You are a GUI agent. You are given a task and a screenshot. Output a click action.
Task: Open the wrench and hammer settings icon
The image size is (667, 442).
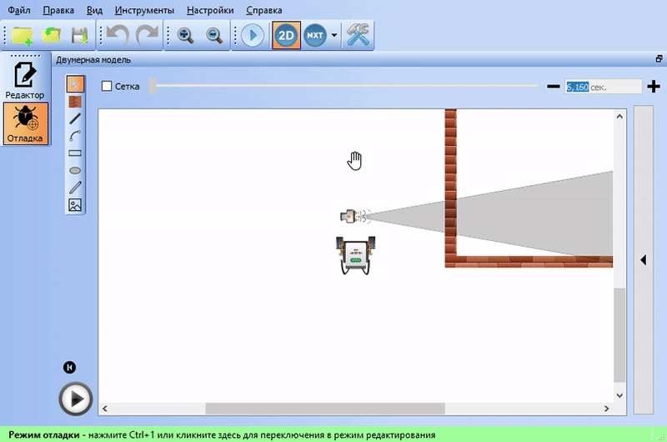[x=360, y=36]
